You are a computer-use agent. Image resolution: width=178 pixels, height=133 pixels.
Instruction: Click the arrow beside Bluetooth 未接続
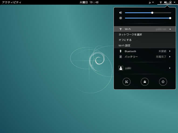pos(170,51)
